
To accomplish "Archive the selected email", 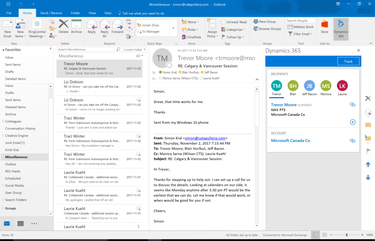I will 76,27.
